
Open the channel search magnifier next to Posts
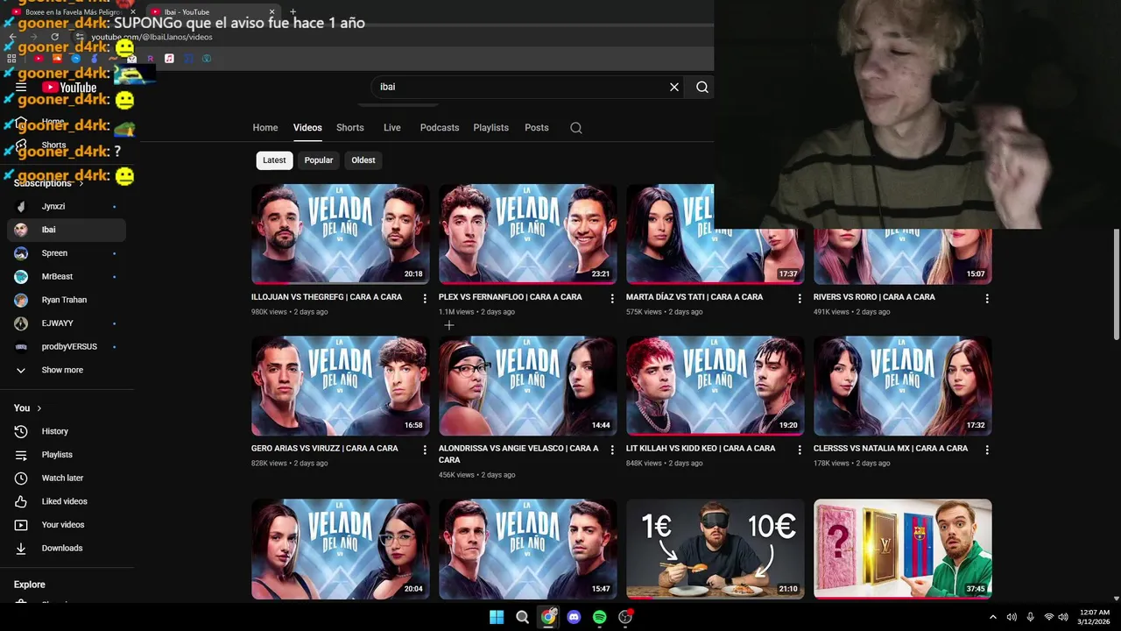point(576,128)
